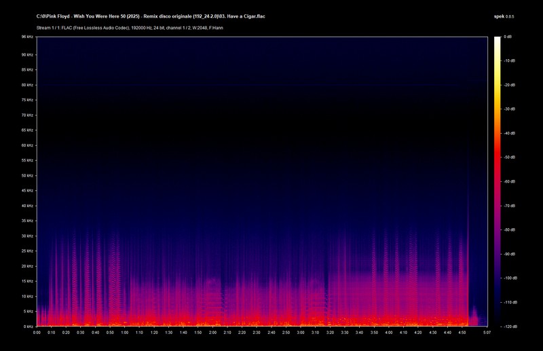Click the 5:07 end time label
The height and width of the screenshot is (351, 543).
487,333
